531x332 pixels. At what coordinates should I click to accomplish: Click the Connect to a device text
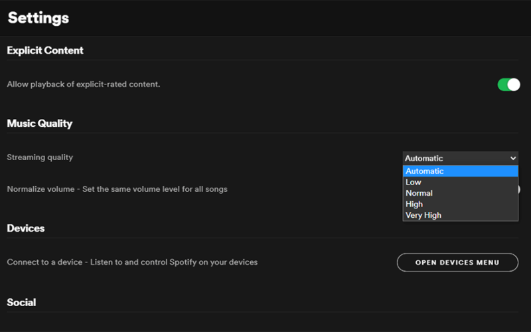coord(132,262)
